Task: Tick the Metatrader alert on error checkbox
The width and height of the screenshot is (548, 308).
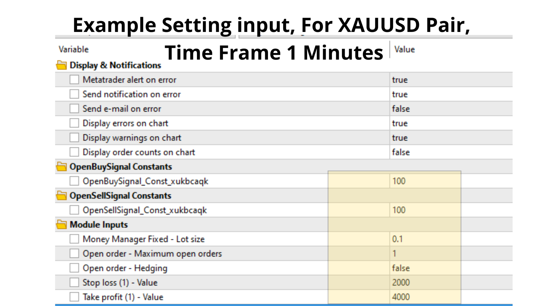Action: tap(74, 80)
